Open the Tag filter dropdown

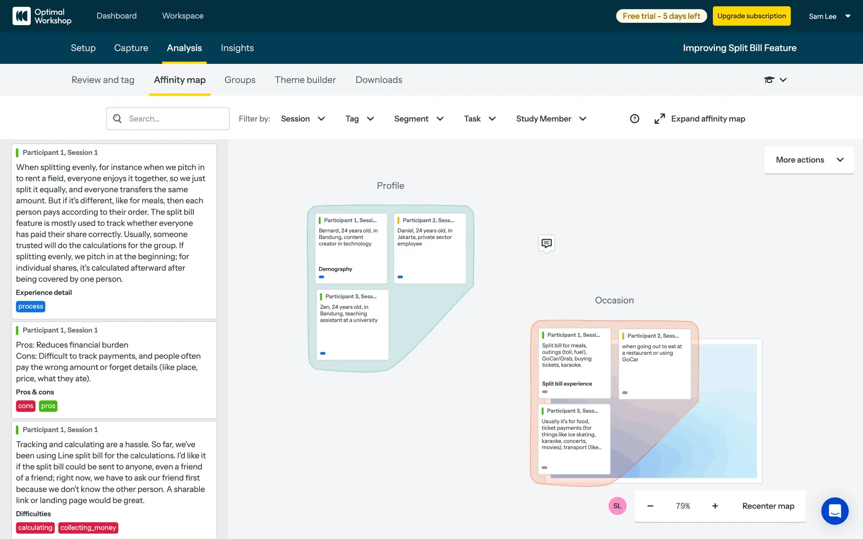[x=359, y=119]
